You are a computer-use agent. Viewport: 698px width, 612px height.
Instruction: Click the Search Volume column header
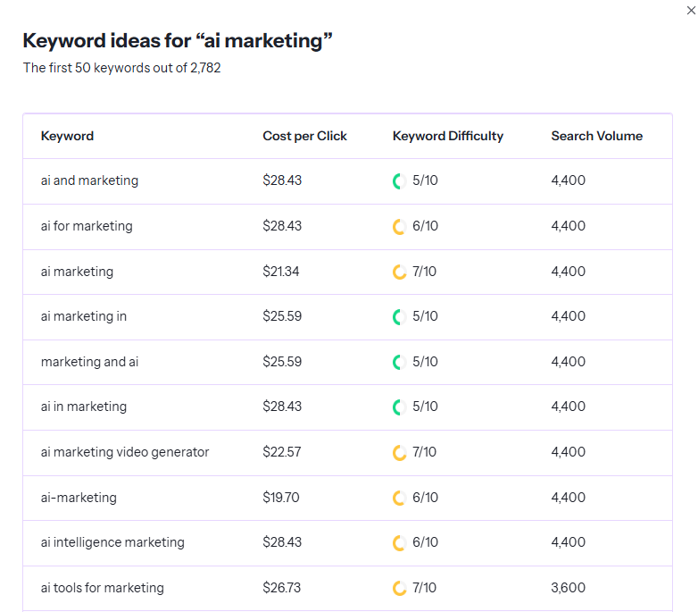tap(596, 136)
